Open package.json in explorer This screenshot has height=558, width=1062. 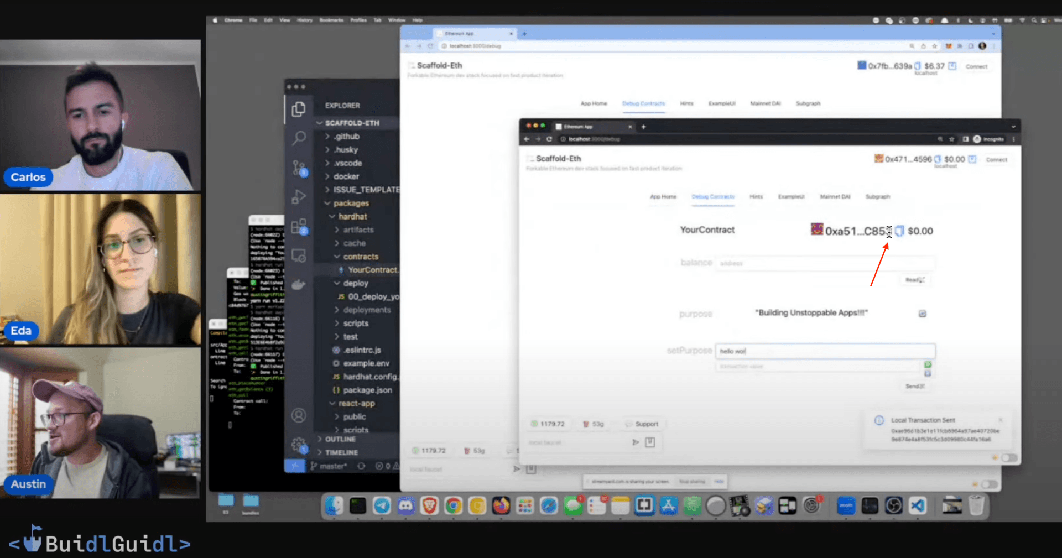(x=362, y=390)
